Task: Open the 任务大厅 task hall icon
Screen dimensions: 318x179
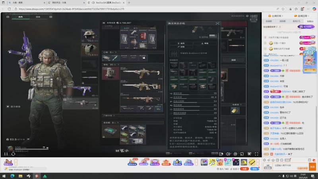Action: point(8,162)
